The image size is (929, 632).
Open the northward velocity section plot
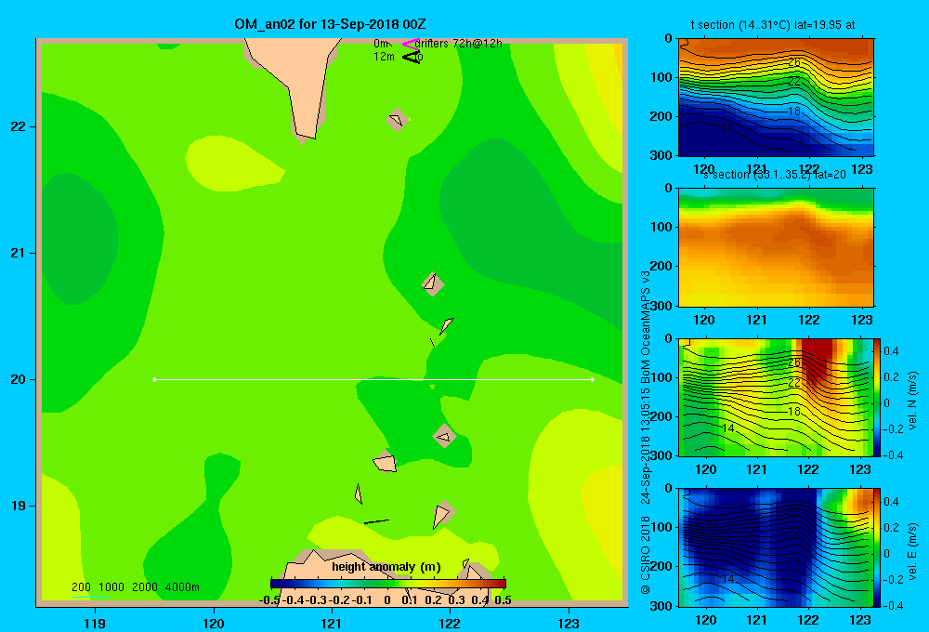pos(776,397)
